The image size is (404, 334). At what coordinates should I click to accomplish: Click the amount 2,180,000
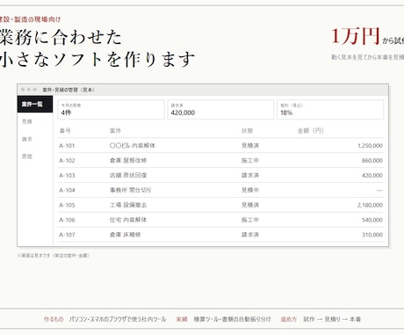[370, 205]
